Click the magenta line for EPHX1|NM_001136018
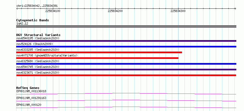The image size is (244, 111). click(126, 94)
